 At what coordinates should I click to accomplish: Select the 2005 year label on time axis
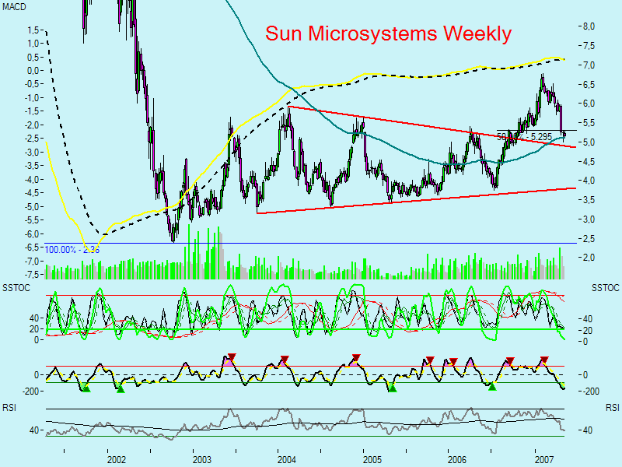372,460
